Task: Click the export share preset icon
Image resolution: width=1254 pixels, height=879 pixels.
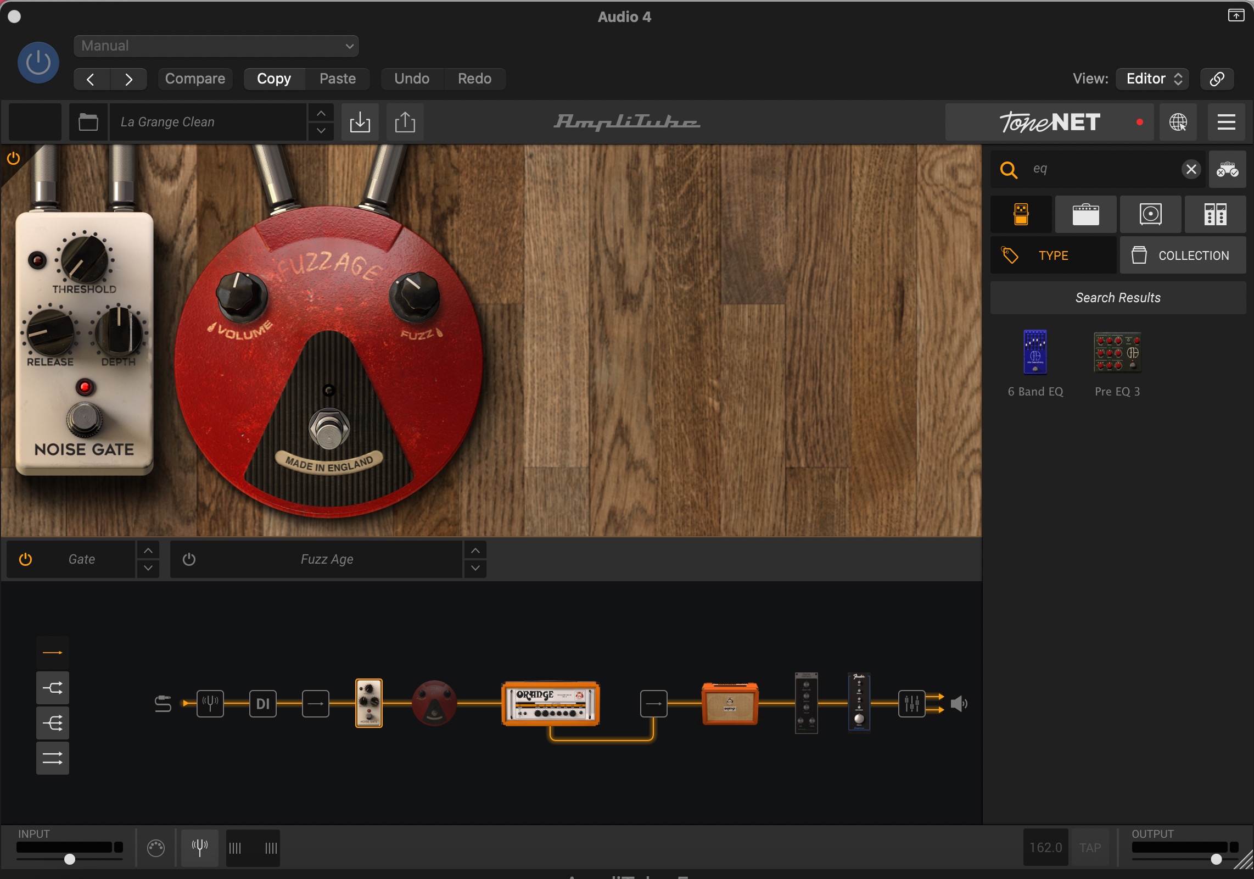Action: pyautogui.click(x=405, y=122)
